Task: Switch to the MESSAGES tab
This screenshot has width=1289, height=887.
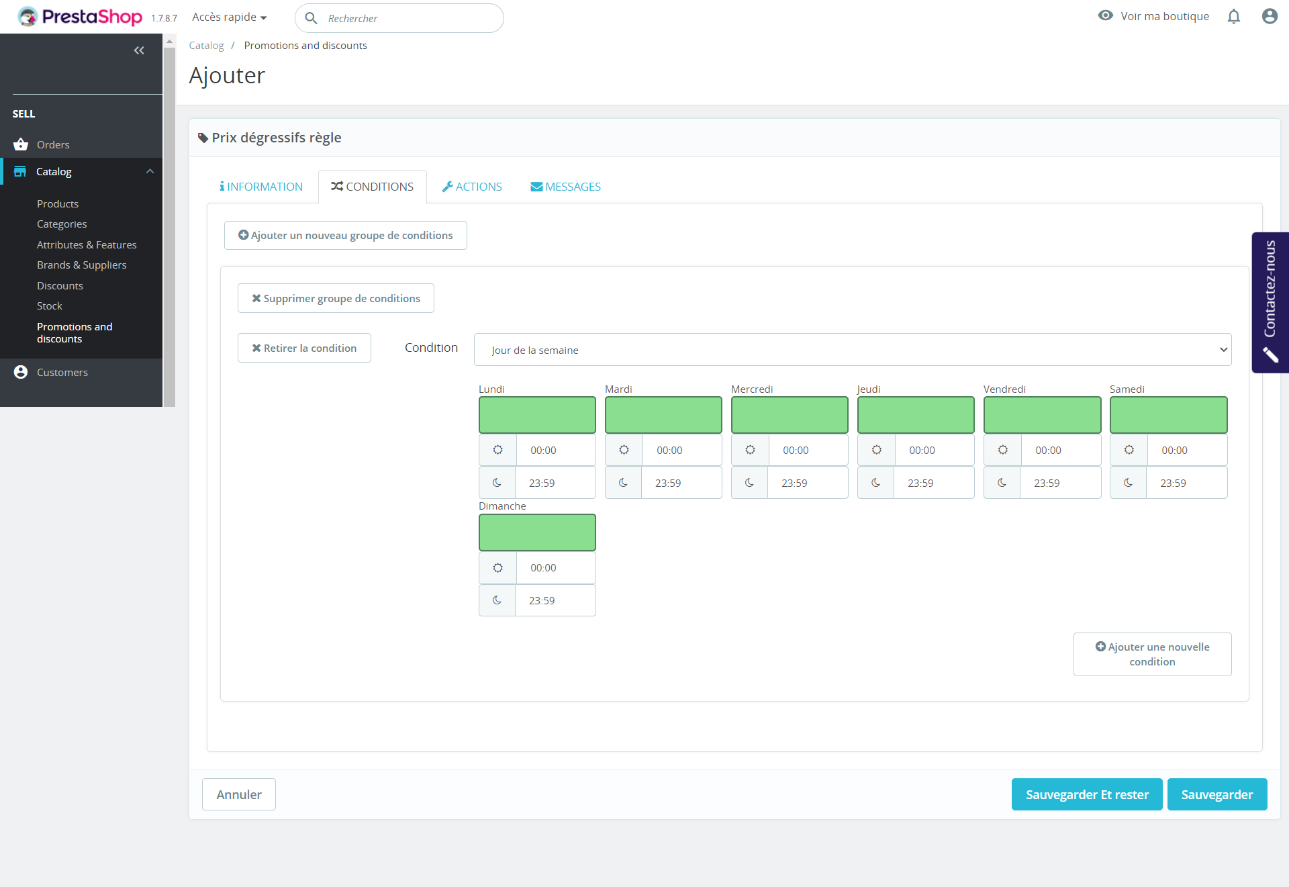Action: pos(565,187)
